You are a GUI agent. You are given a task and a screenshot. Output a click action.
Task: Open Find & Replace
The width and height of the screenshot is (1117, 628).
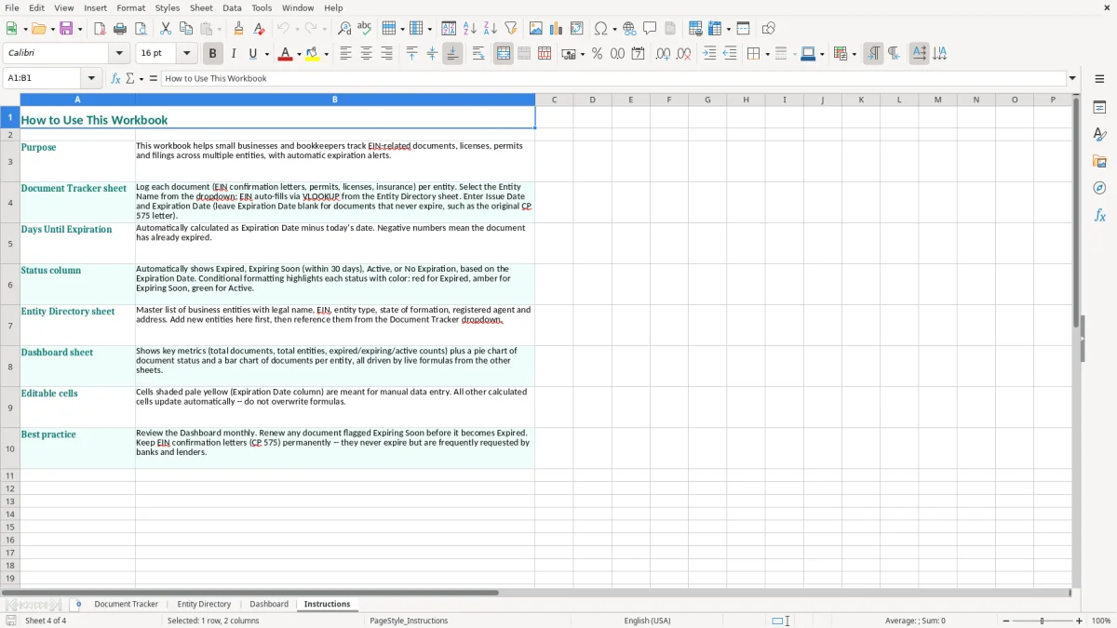point(344,29)
